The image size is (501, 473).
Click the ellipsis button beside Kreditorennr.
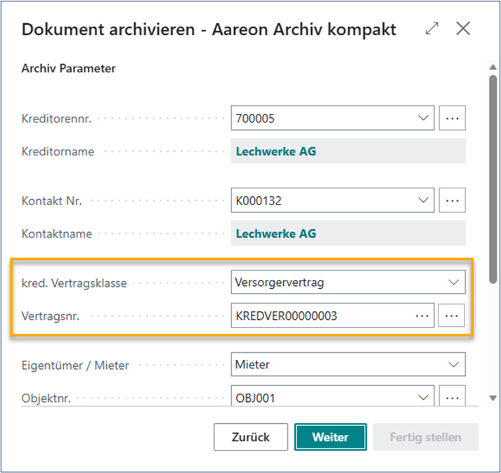pos(452,118)
